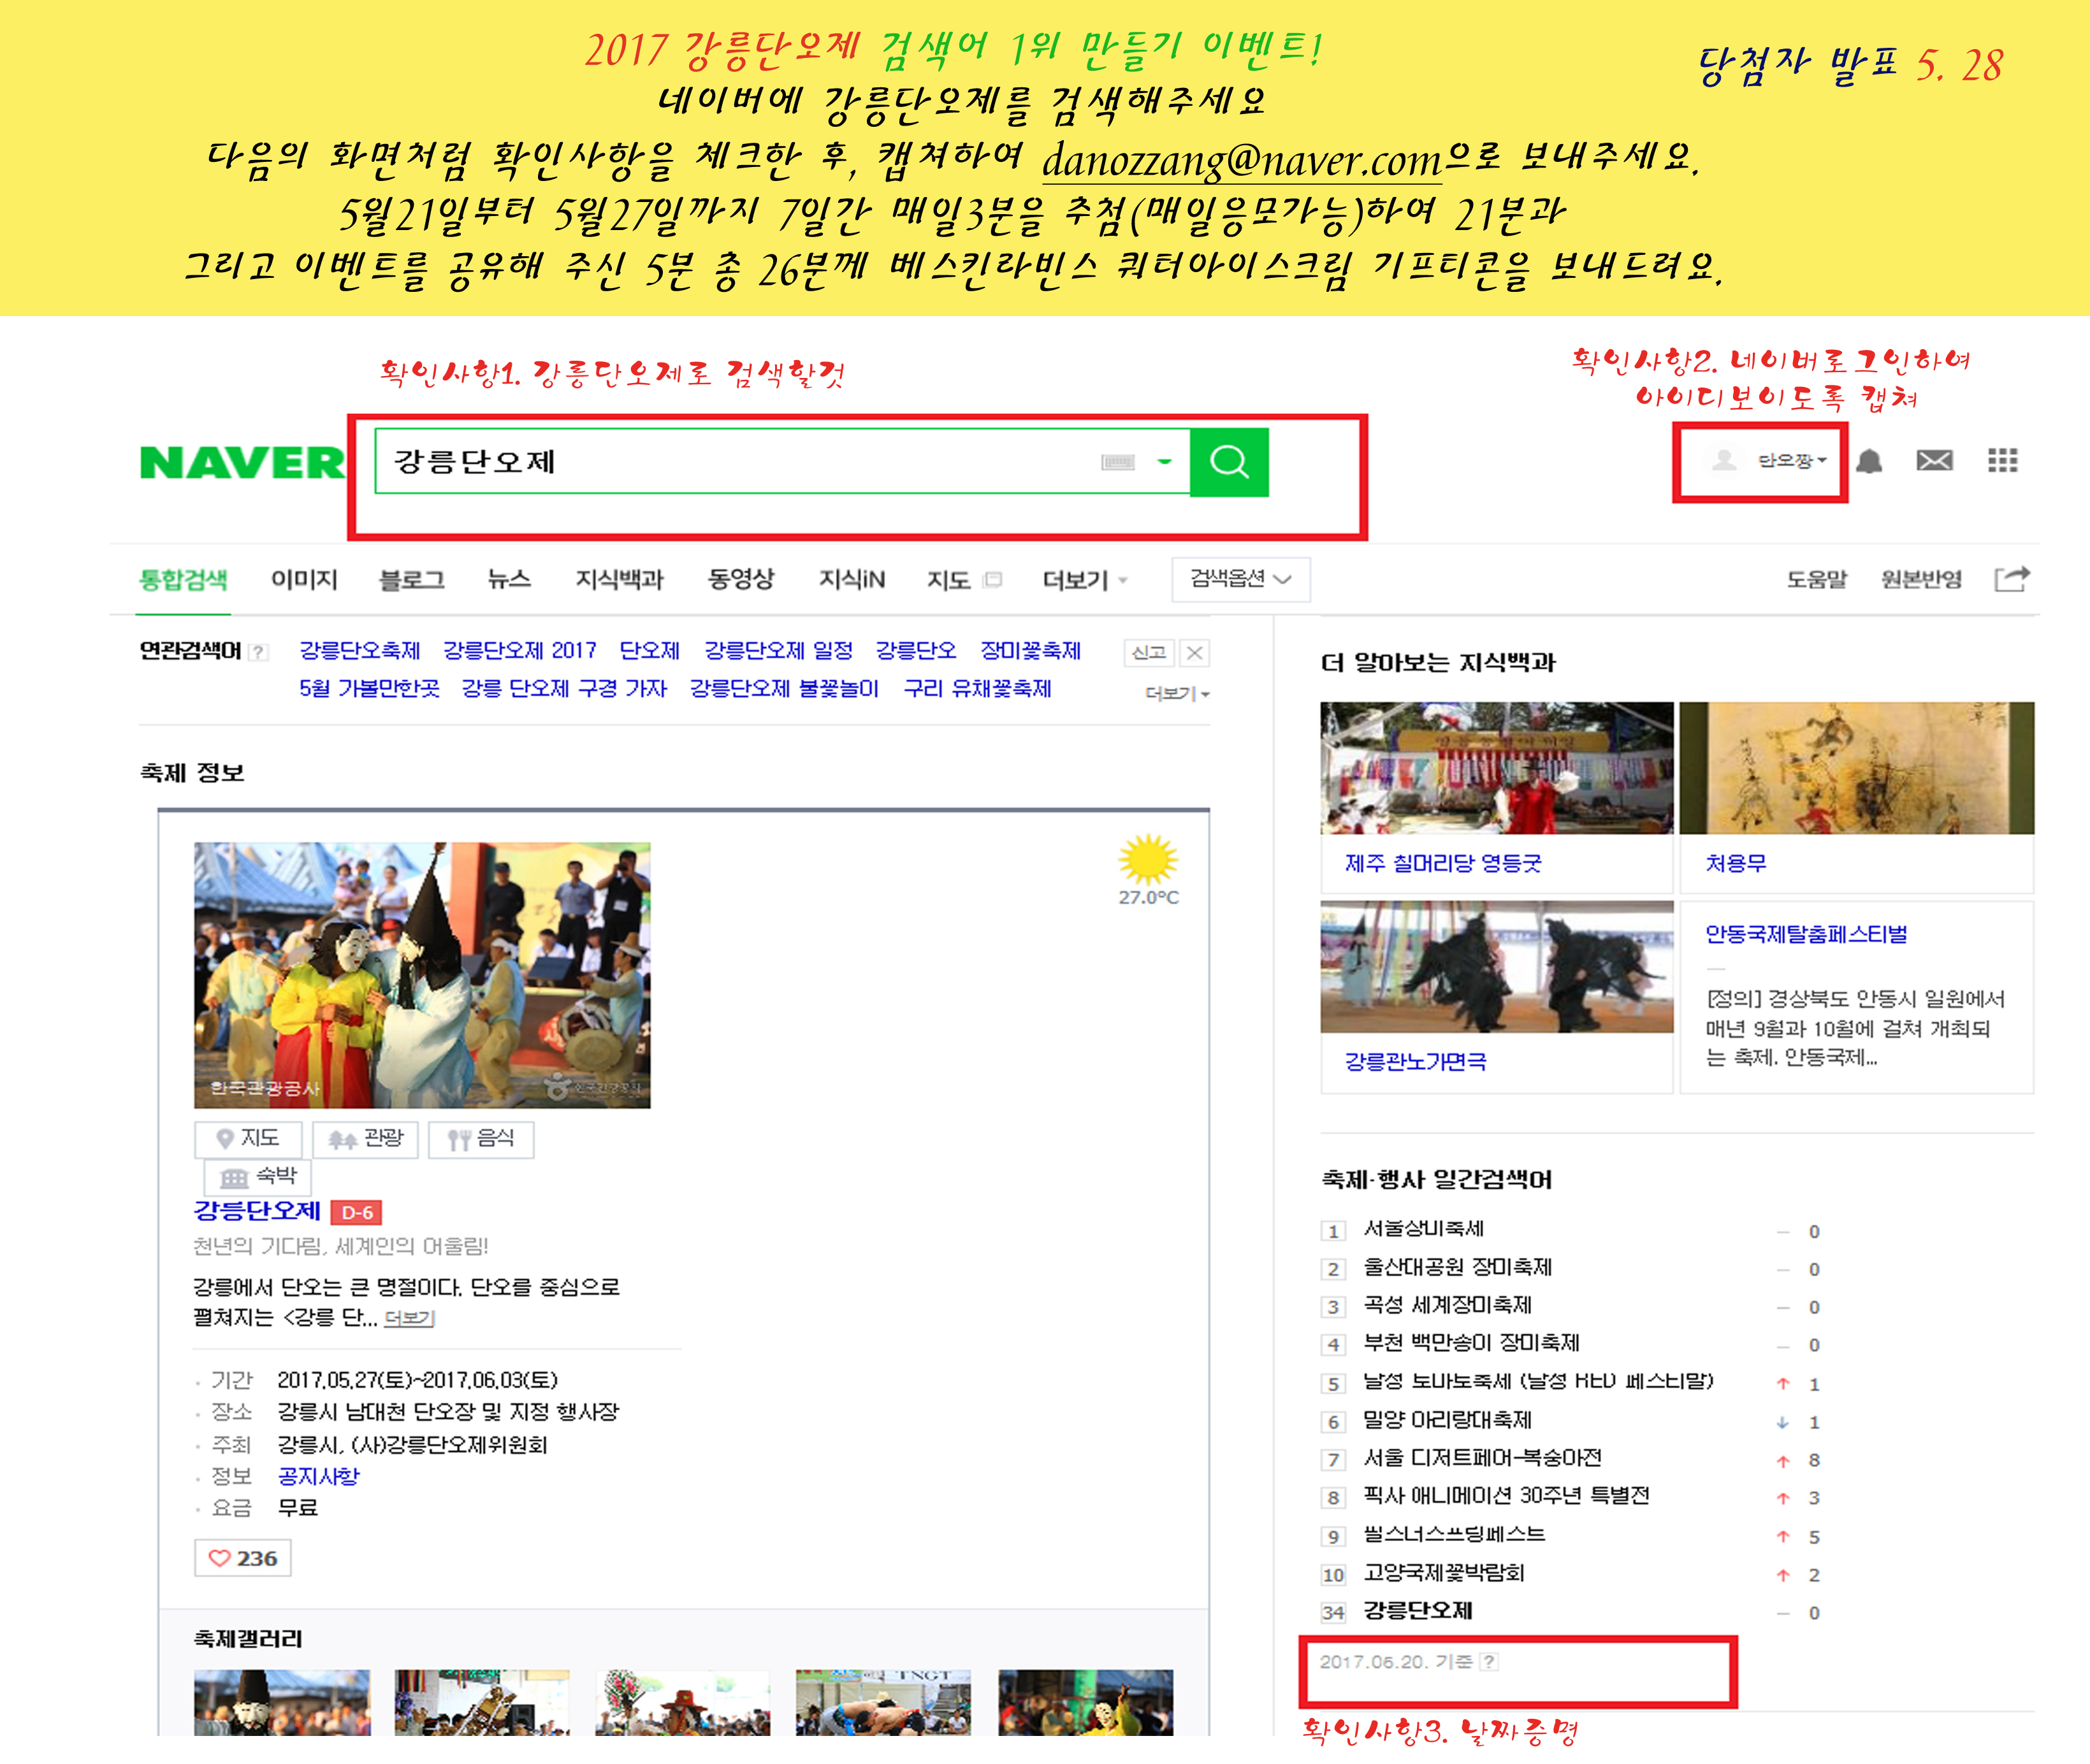This screenshot has height=1764, width=2090.
Task: Open the keyboard input method dropdown
Action: click(1163, 462)
